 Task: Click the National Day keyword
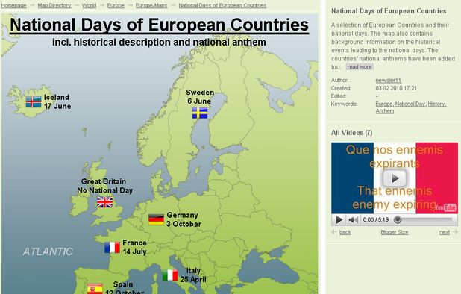(x=410, y=104)
